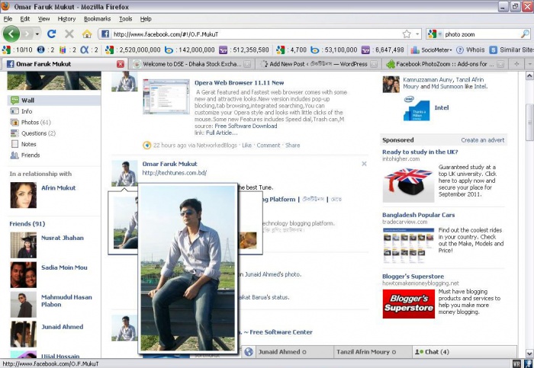Open the address bar history dropdown
The width and height of the screenshot is (534, 368).
tap(417, 34)
